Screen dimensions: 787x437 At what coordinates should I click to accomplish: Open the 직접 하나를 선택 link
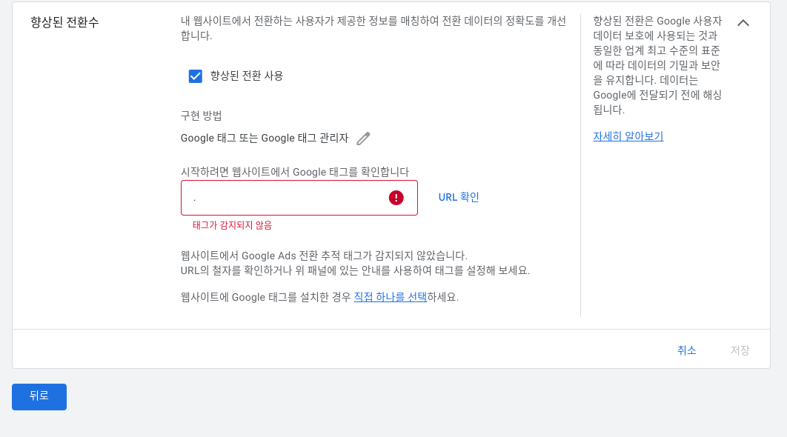click(390, 297)
